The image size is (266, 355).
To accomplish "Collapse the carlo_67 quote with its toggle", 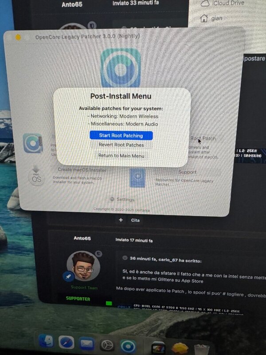I will 125,258.
